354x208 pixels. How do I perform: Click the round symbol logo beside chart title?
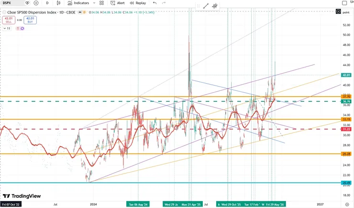4,12
